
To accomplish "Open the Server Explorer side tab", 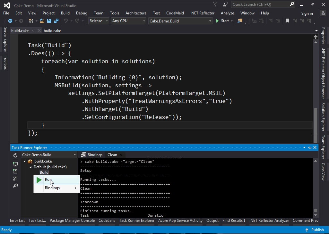I will pos(5,39).
